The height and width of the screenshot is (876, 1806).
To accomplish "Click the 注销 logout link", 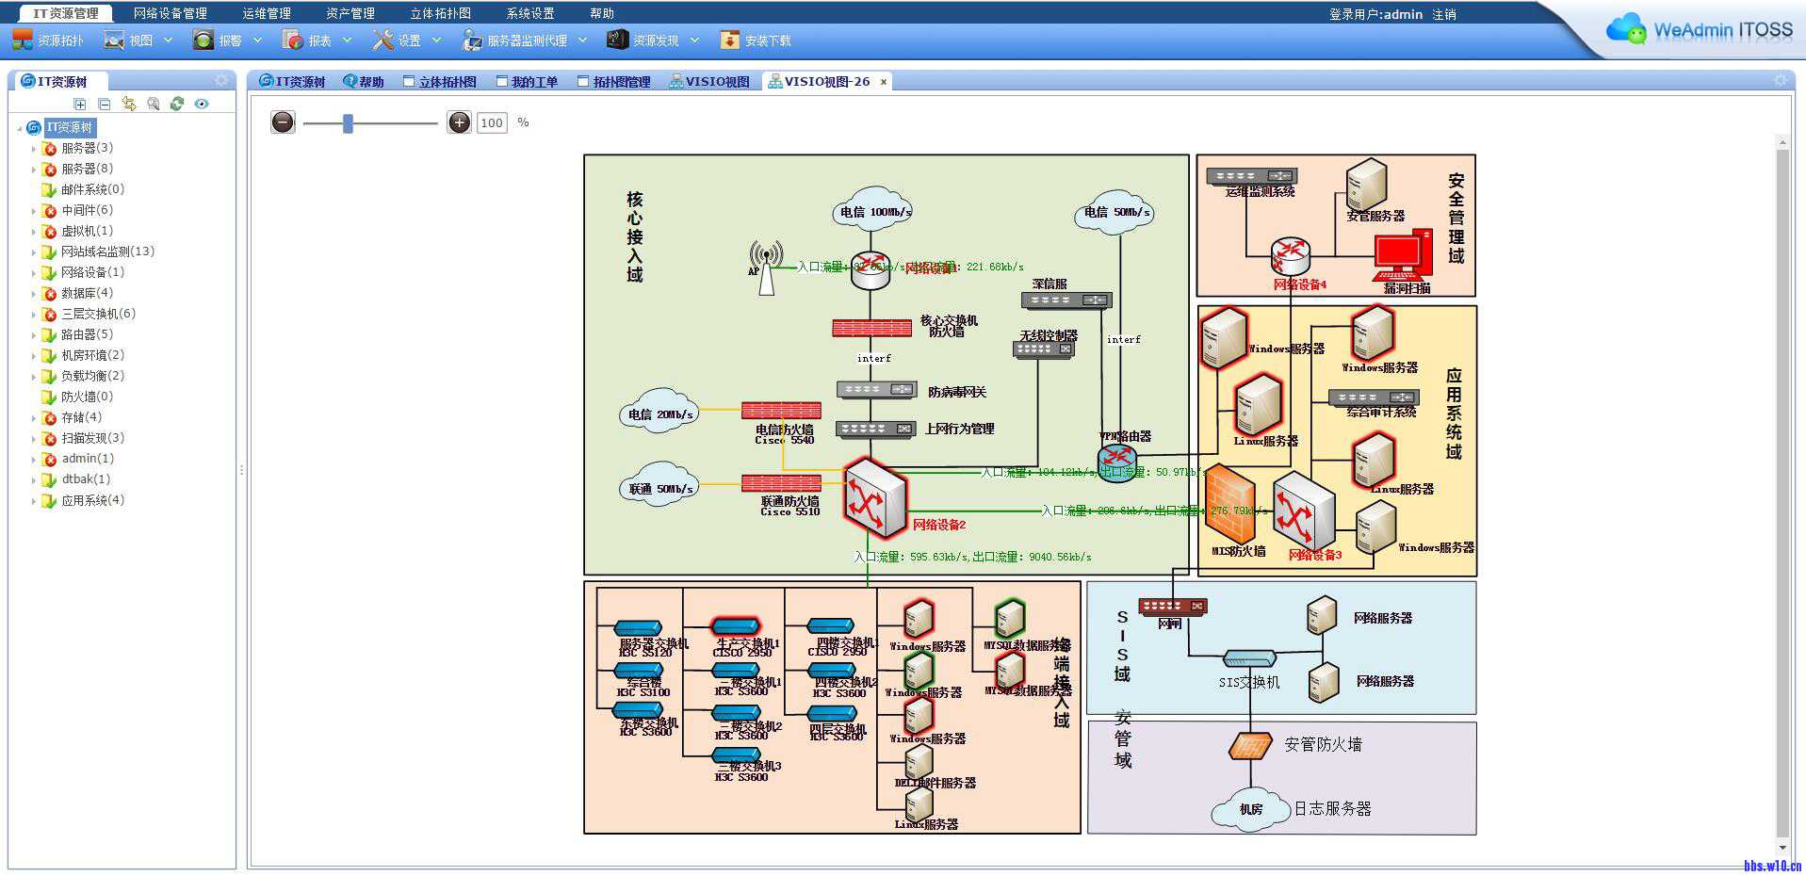I will pyautogui.click(x=1444, y=14).
